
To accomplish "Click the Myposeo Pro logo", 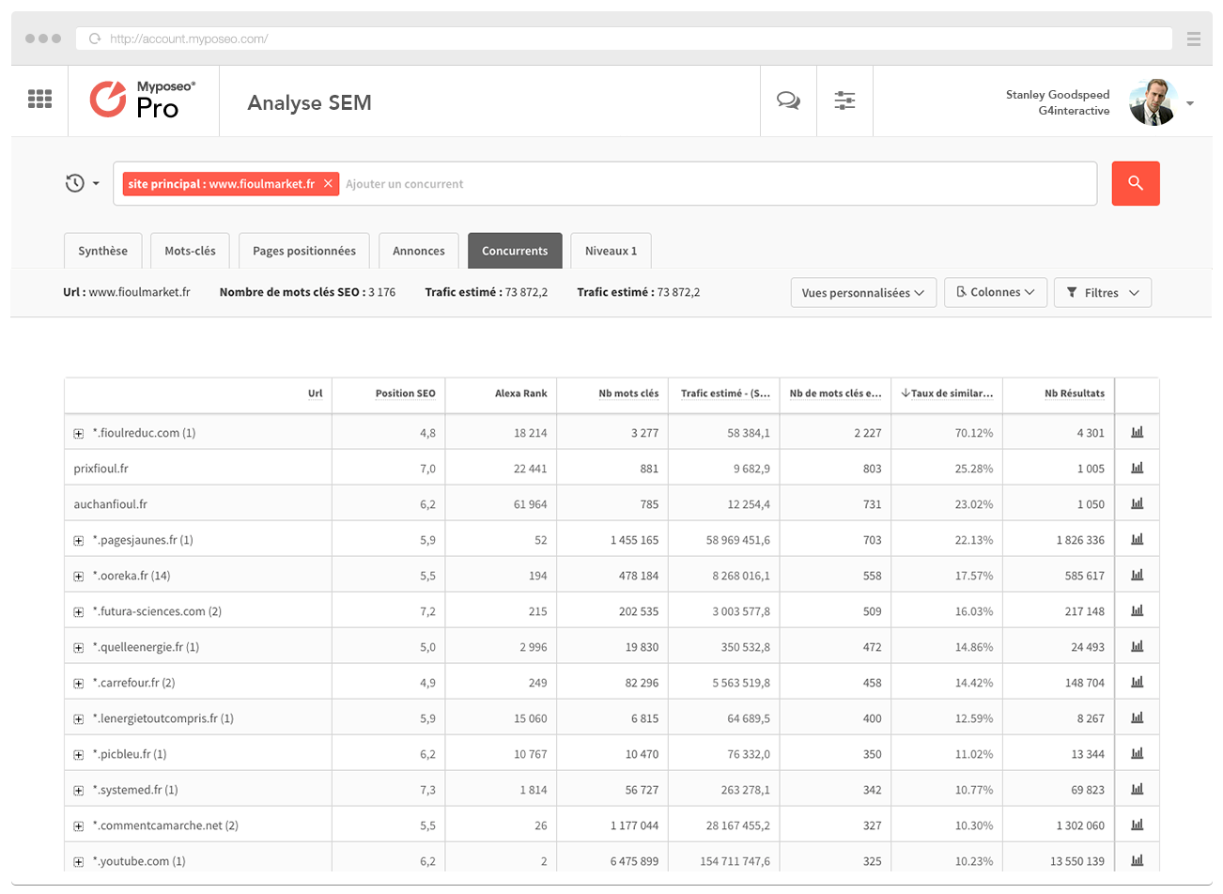I will point(143,100).
